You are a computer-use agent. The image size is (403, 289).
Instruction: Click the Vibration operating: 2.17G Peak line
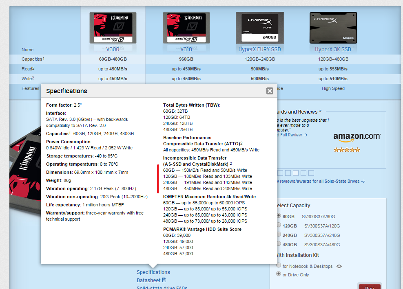pyautogui.click(x=91, y=189)
